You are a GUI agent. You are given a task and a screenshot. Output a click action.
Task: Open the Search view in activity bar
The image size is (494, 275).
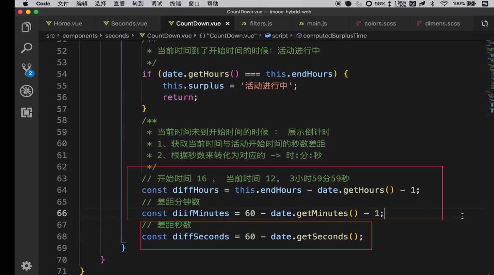pos(27,48)
